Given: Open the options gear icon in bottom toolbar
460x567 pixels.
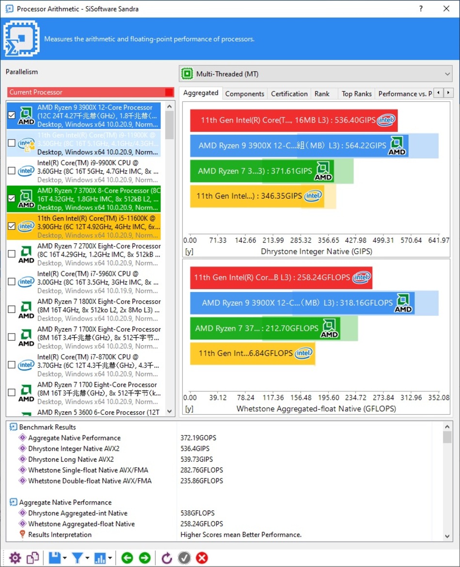Looking at the screenshot, I should (15, 558).
